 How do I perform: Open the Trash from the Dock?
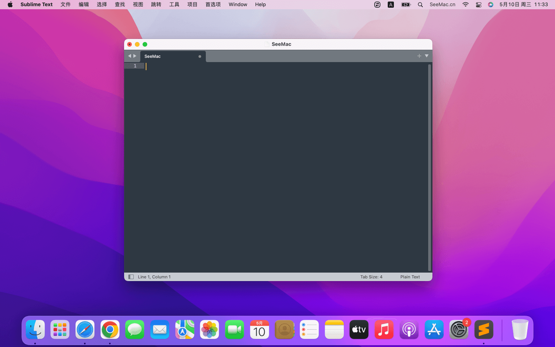(520, 330)
